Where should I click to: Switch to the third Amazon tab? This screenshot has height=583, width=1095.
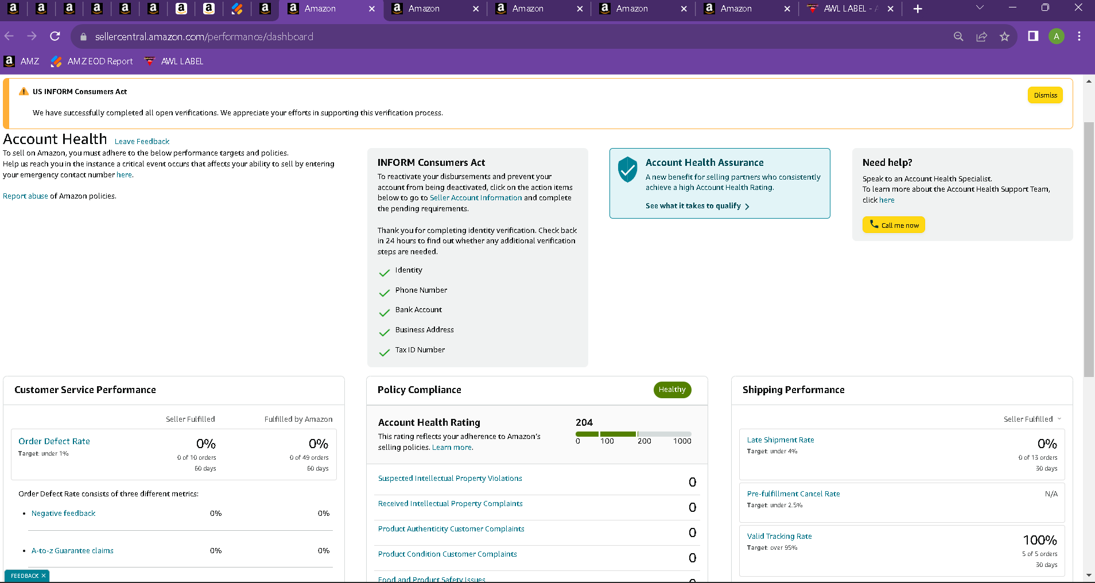point(538,9)
